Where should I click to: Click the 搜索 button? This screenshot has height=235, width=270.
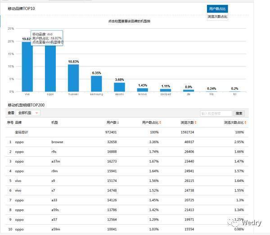(x=239, y=113)
